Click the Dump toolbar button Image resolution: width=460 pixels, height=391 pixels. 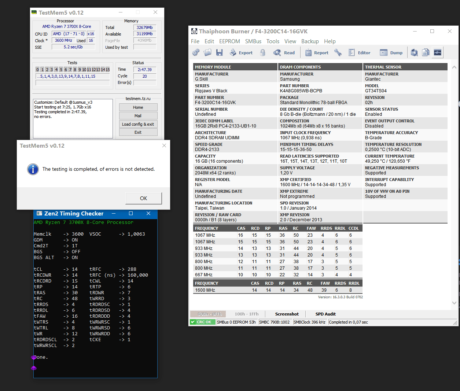(391, 52)
